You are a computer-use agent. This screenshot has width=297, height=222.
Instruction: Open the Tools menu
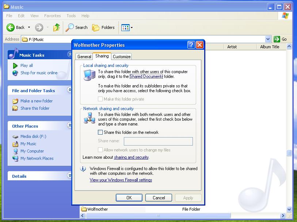coord(71,16)
